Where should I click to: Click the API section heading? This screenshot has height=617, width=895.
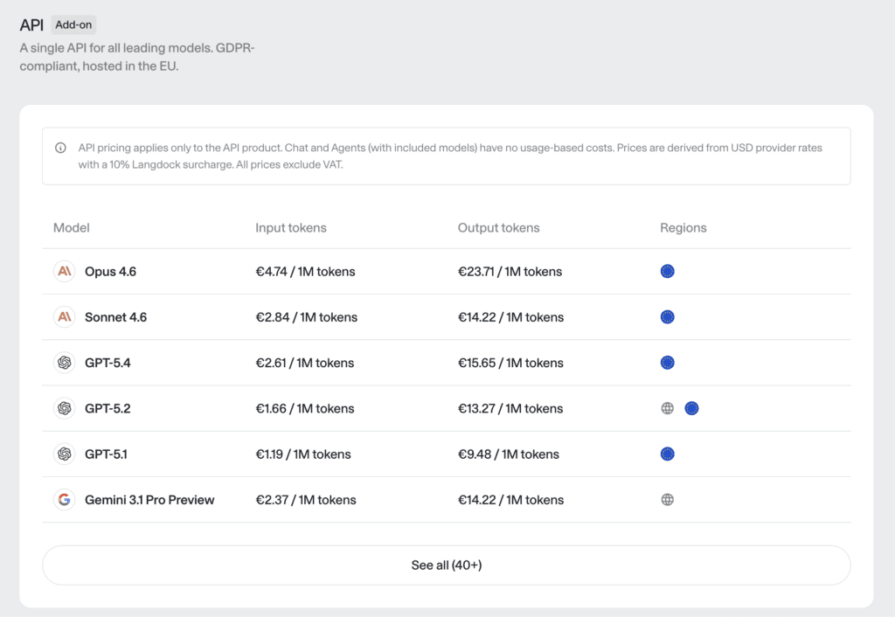tap(31, 25)
